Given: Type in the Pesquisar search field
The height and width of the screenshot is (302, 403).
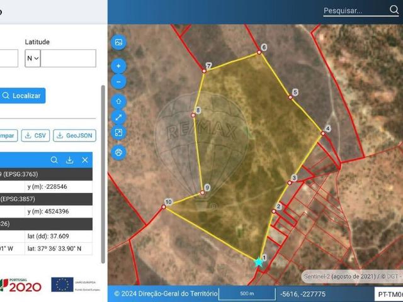Looking at the screenshot, I should click(x=355, y=11).
